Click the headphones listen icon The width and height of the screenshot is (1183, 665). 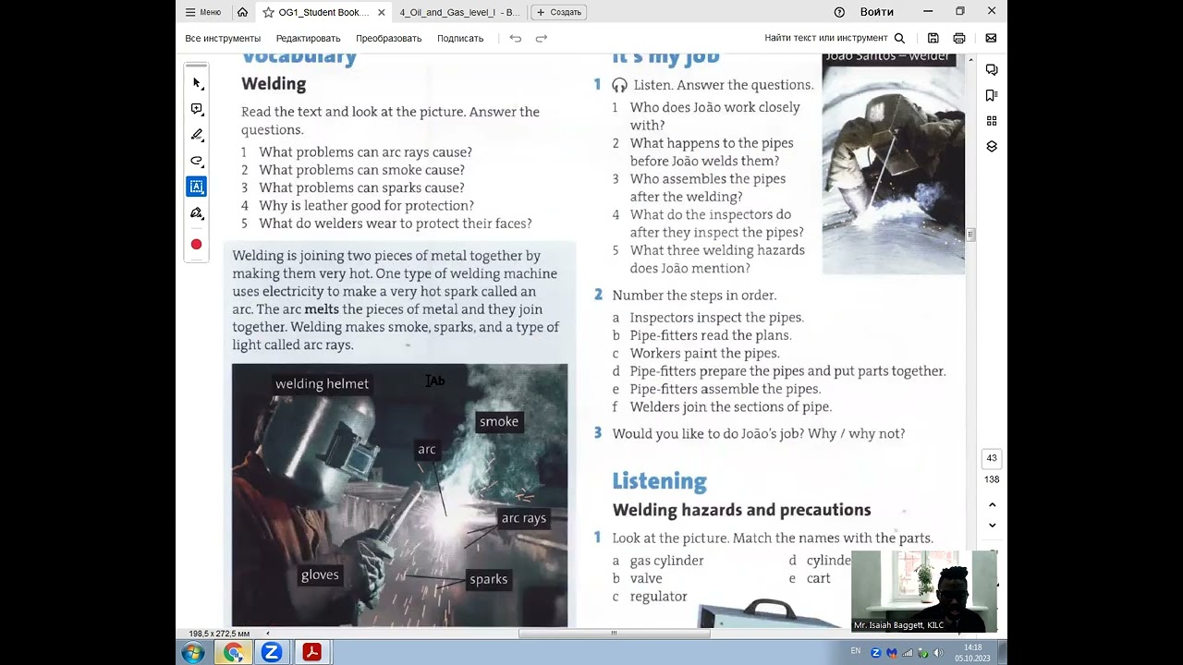point(619,85)
